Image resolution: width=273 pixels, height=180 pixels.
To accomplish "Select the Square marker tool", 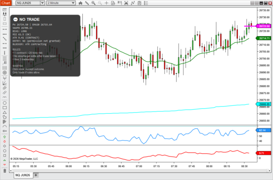I will pos(5,156).
